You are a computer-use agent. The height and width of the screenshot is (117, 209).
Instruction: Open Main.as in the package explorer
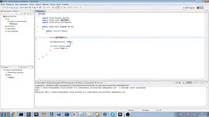coord(14,24)
